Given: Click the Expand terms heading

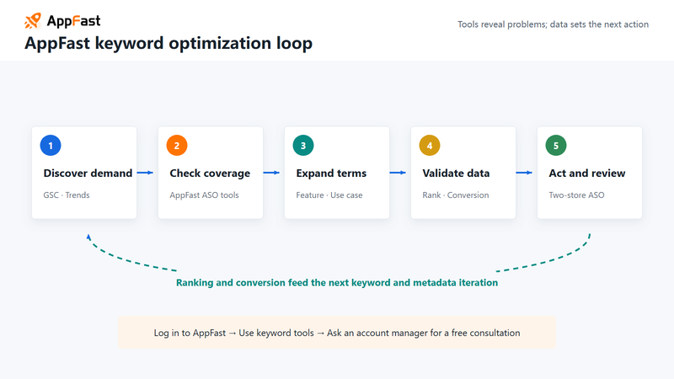Looking at the screenshot, I should (331, 173).
